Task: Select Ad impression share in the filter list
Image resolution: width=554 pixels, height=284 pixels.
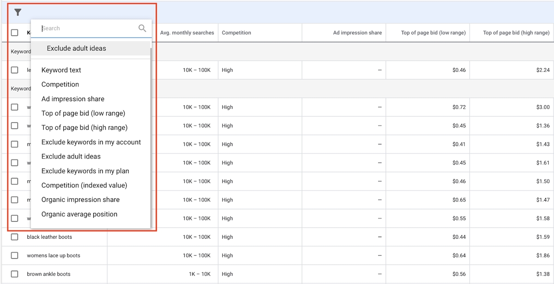Action: click(73, 99)
